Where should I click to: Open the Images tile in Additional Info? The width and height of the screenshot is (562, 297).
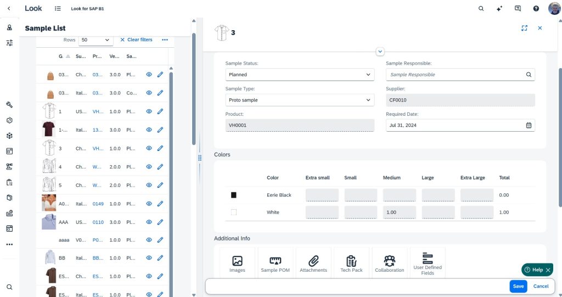click(237, 264)
